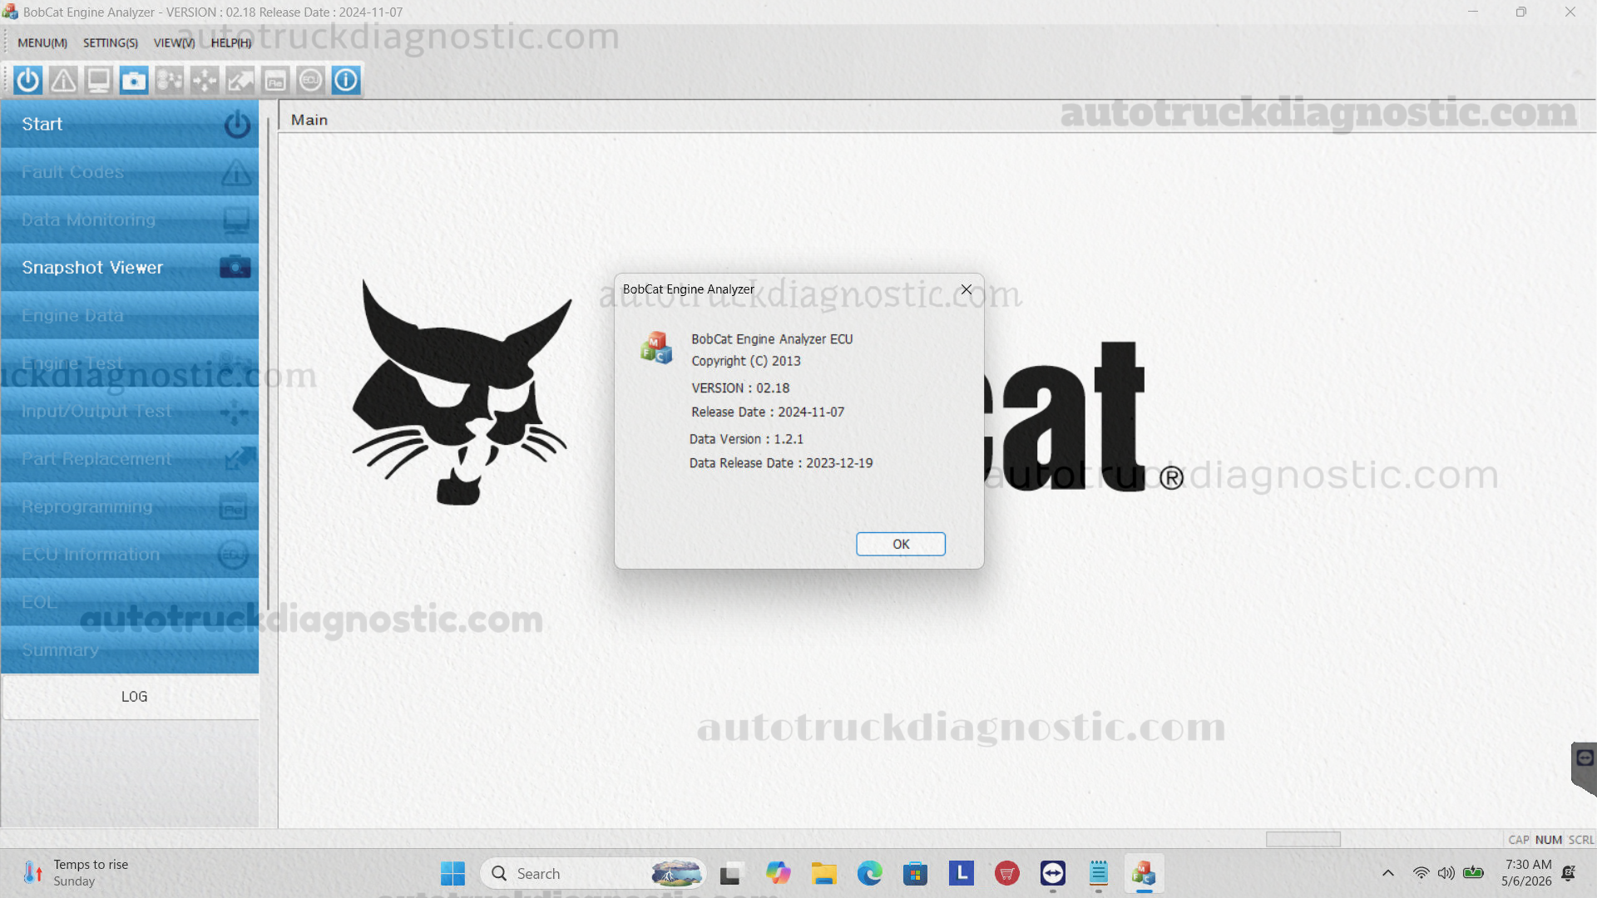Open Task View from the taskbar
This screenshot has height=898, width=1597.
point(730,873)
